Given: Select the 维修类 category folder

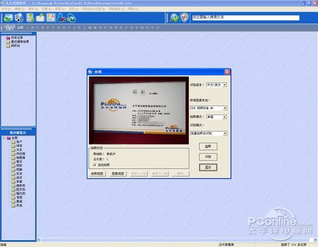Looking at the screenshot, I should click(x=20, y=186).
